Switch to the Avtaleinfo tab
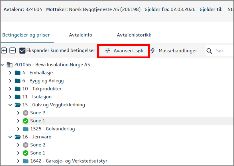The width and height of the screenshot is (234, 166). (80, 35)
